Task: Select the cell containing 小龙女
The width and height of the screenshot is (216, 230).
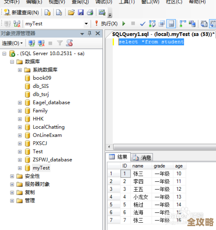Action: pyautogui.click(x=141, y=197)
